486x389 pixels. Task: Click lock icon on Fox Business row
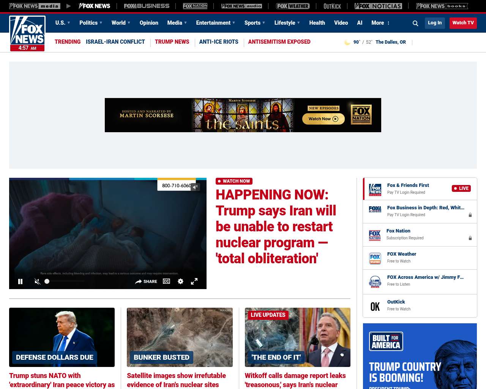tap(470, 215)
